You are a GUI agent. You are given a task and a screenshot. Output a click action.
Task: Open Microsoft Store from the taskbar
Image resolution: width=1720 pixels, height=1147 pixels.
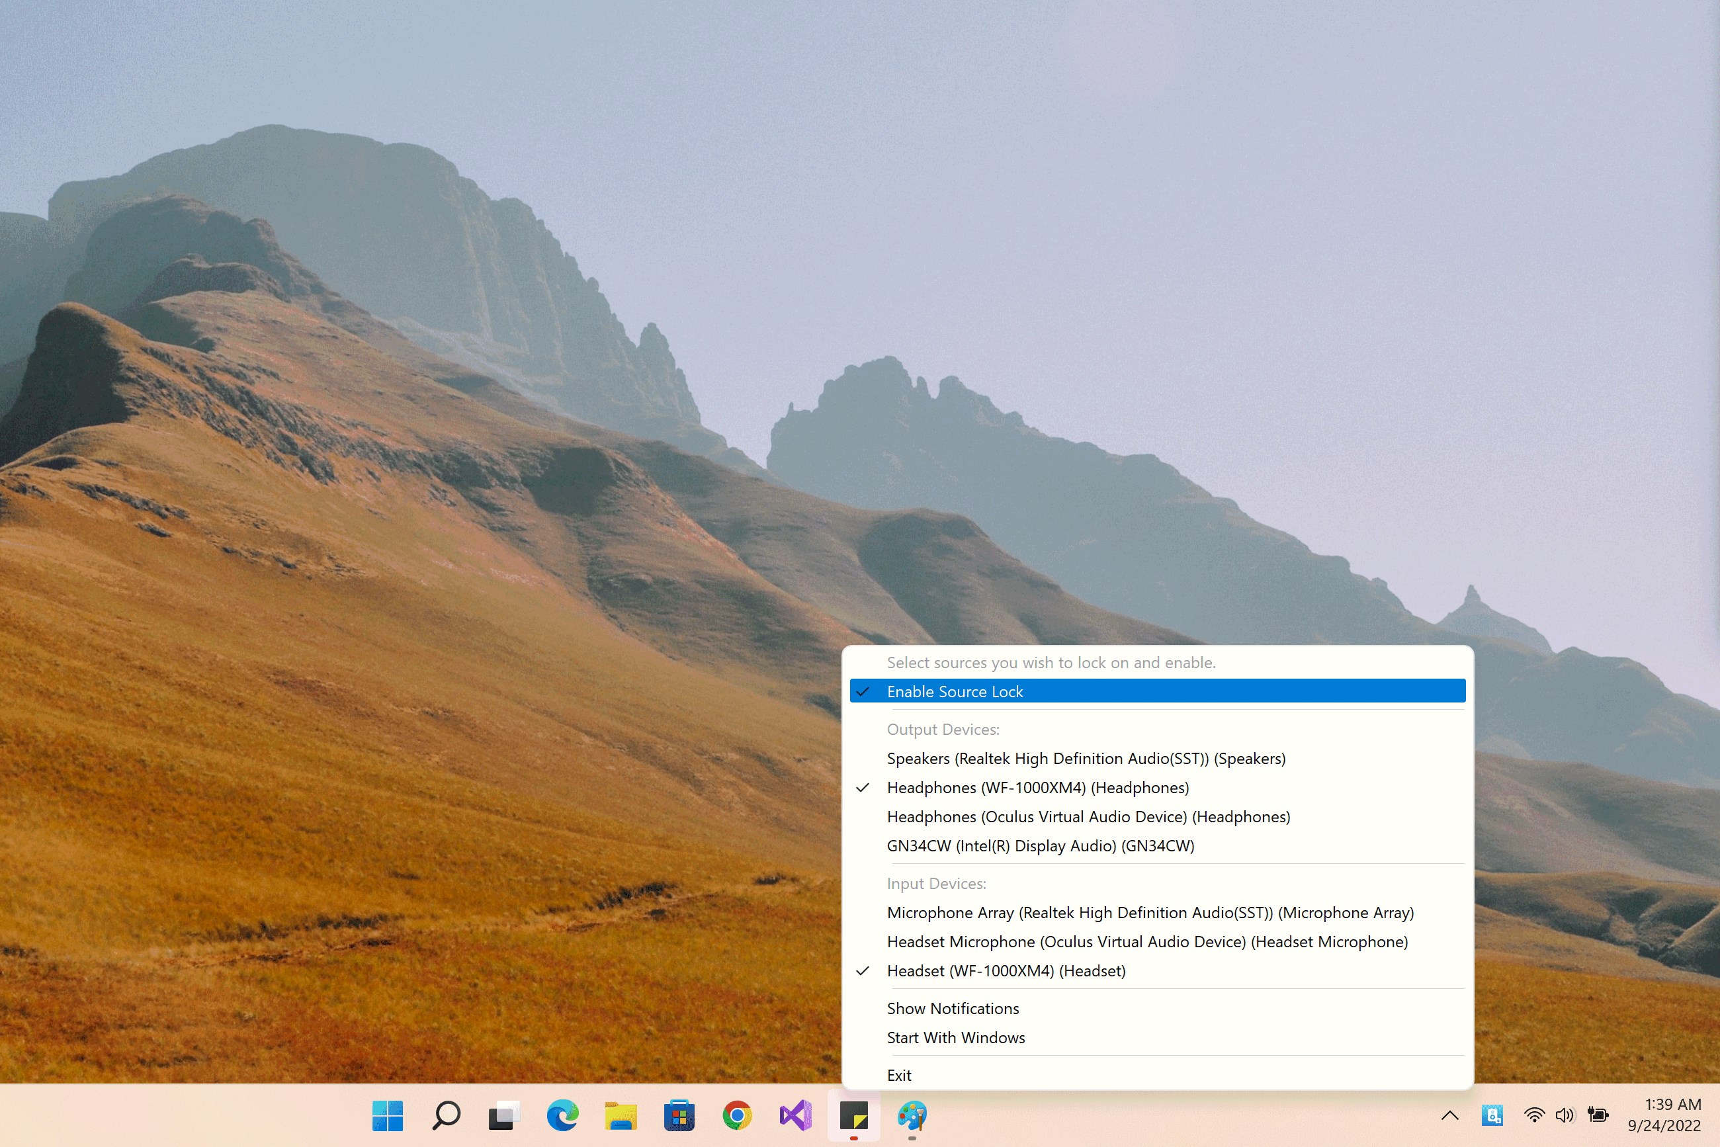[x=679, y=1115]
